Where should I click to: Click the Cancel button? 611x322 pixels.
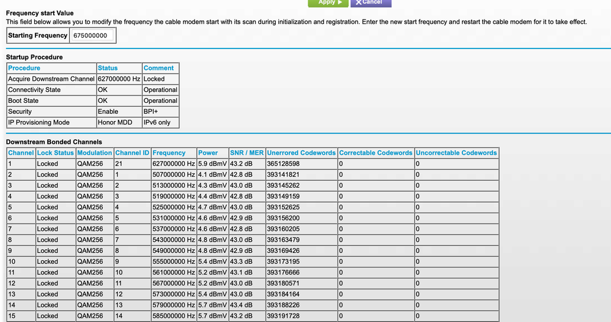[x=371, y=3]
